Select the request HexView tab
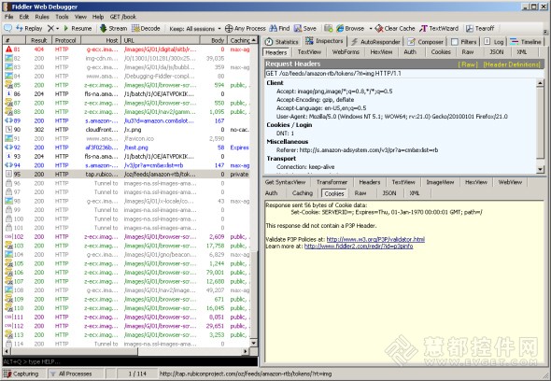 [x=381, y=52]
